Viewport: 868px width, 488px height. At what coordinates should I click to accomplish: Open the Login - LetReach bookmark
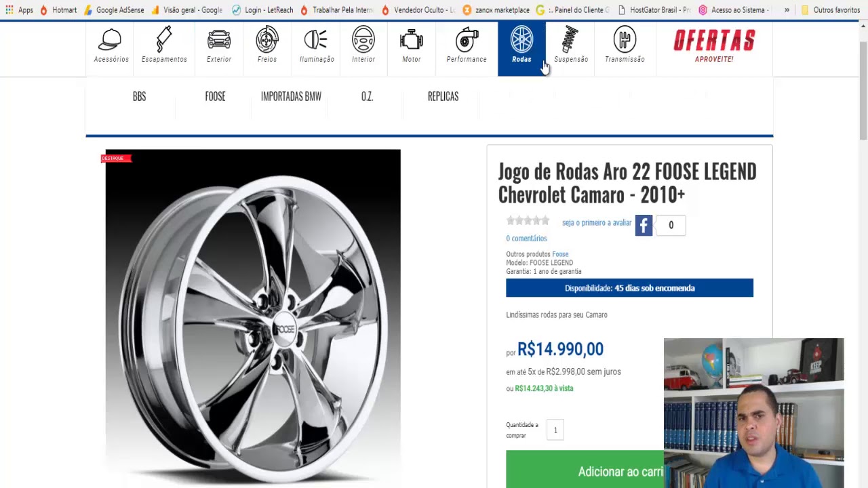click(262, 10)
